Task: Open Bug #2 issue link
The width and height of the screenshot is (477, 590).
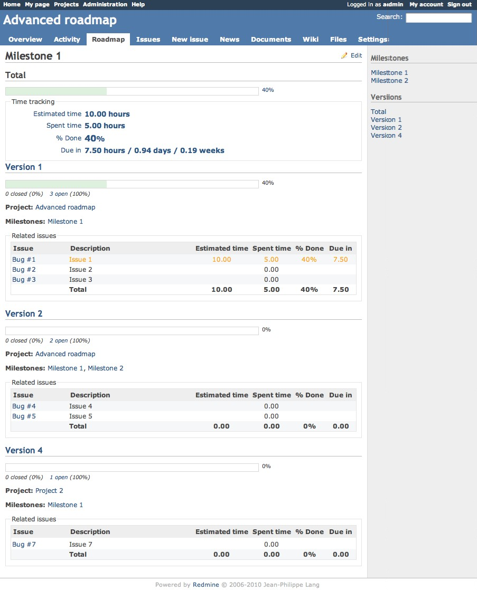Action: coord(24,270)
